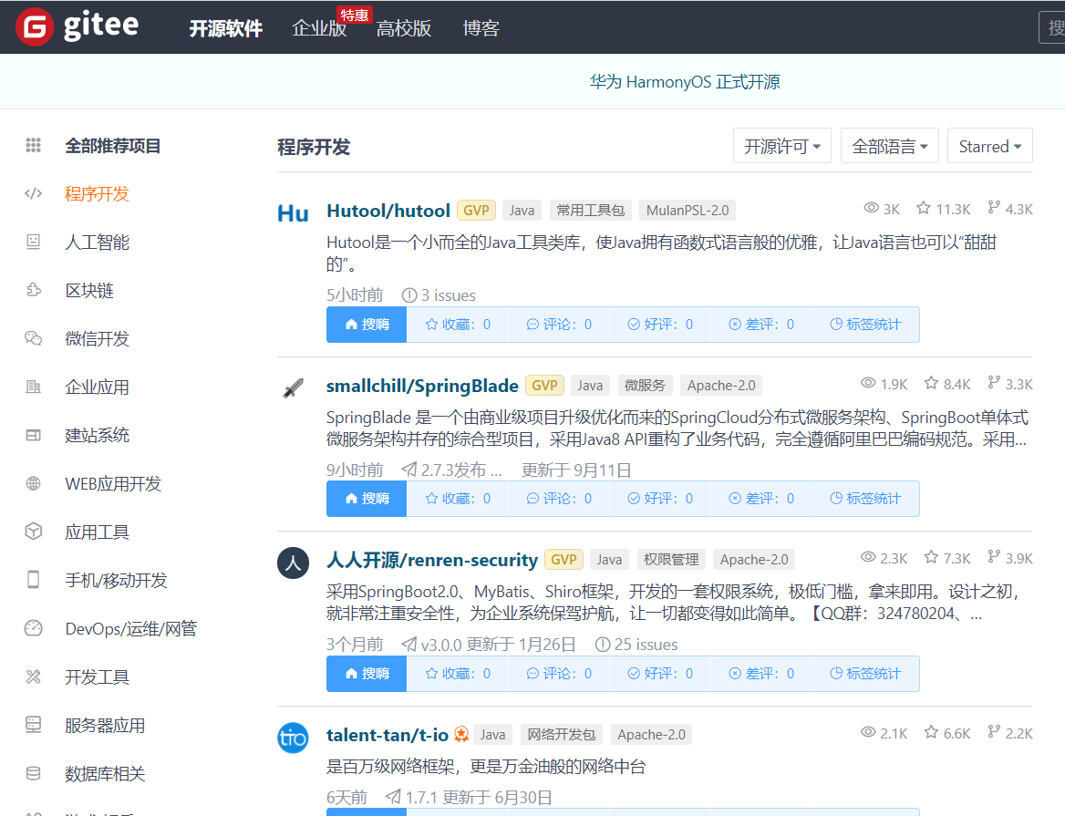Select 人工智能 category
This screenshot has height=816, width=1065.
(98, 243)
